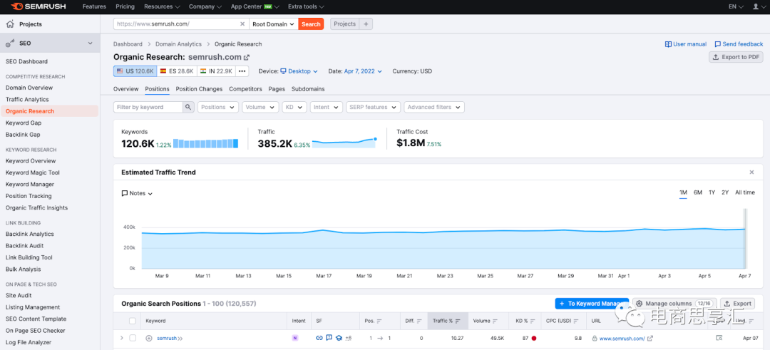Click the reviews SERP feature icon
The height and width of the screenshot is (350, 770).
[329, 338]
